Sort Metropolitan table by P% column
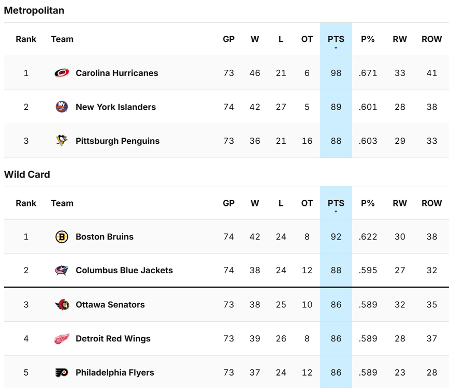 (x=368, y=39)
